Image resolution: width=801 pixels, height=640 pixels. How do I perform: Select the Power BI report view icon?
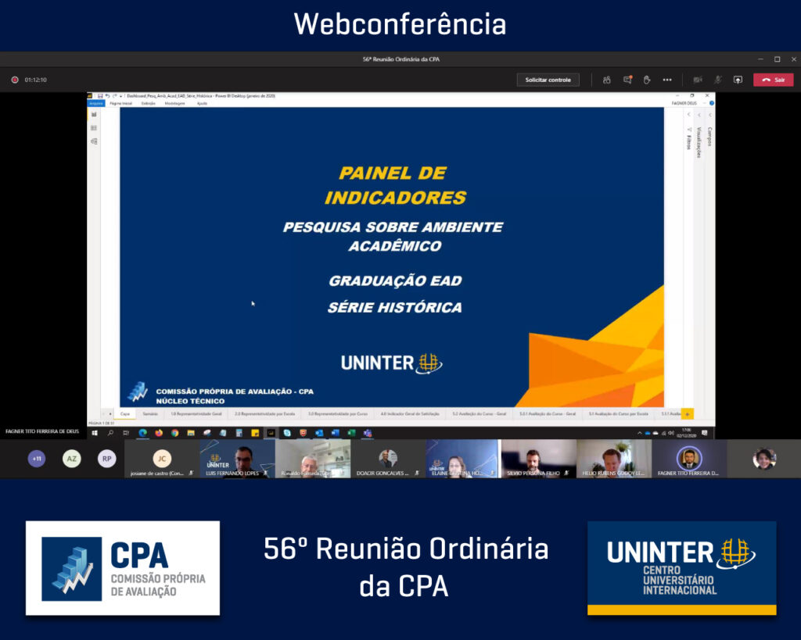click(x=94, y=114)
